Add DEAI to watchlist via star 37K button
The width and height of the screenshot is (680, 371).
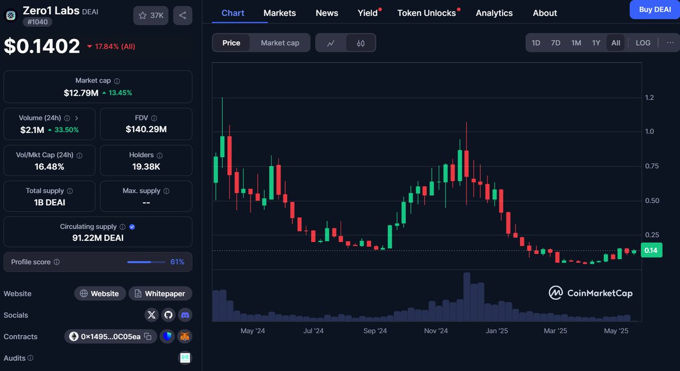(151, 15)
